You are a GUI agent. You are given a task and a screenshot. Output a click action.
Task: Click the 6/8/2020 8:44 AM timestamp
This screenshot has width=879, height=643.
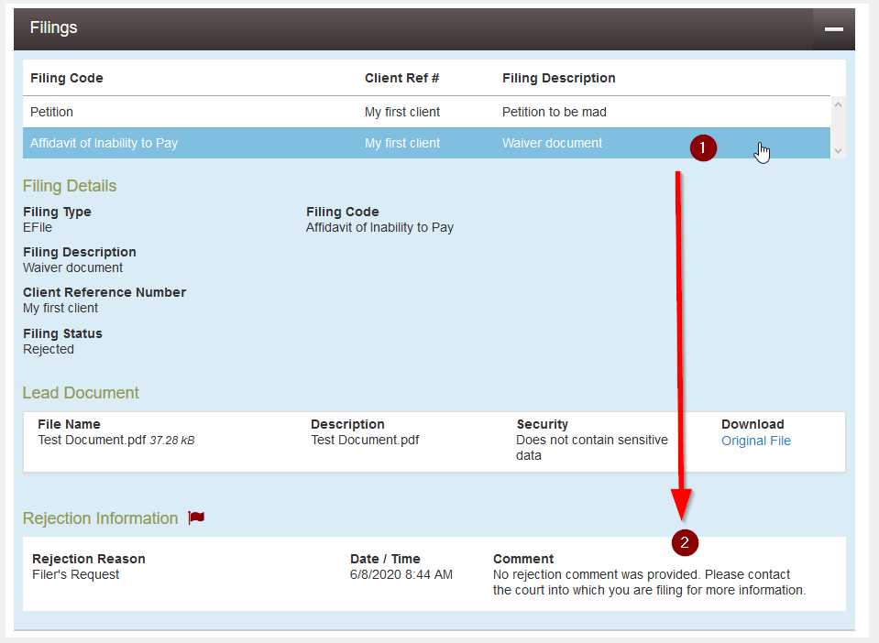[401, 574]
